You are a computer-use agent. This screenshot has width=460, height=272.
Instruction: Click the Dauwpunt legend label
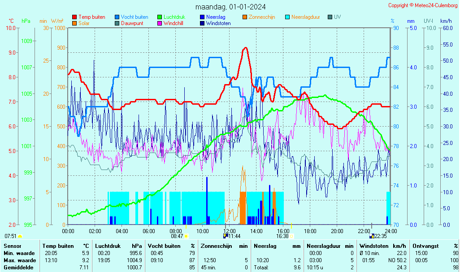pyautogui.click(x=132, y=23)
